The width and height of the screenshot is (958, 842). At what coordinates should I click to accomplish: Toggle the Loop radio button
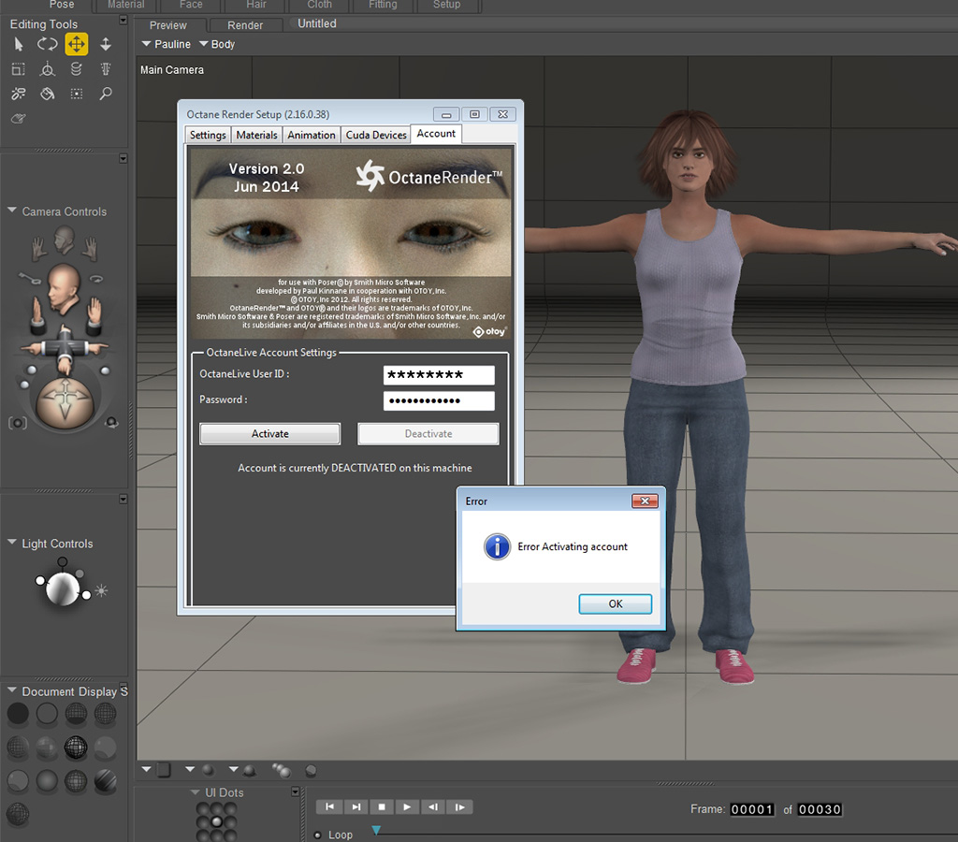click(318, 835)
